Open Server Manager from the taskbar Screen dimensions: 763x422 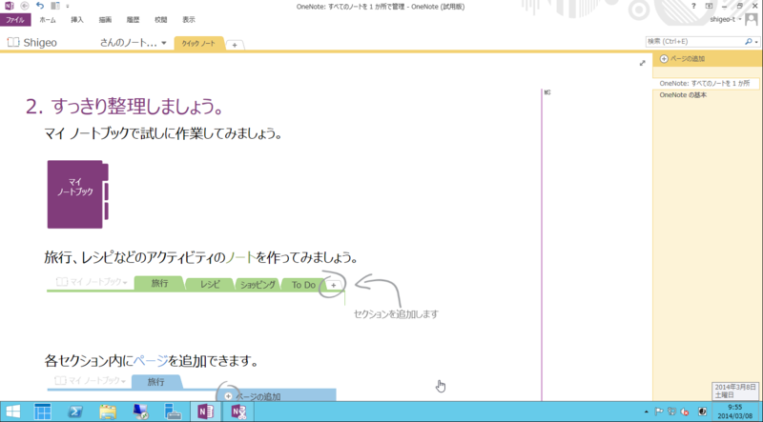(43, 412)
